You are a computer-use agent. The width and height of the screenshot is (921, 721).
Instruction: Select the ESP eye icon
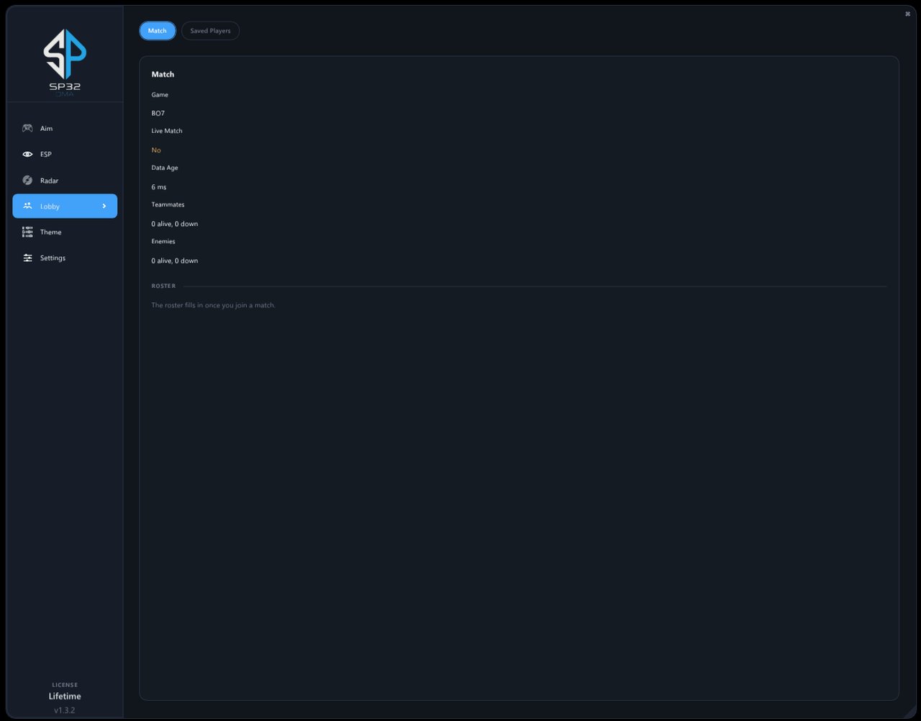coord(27,154)
